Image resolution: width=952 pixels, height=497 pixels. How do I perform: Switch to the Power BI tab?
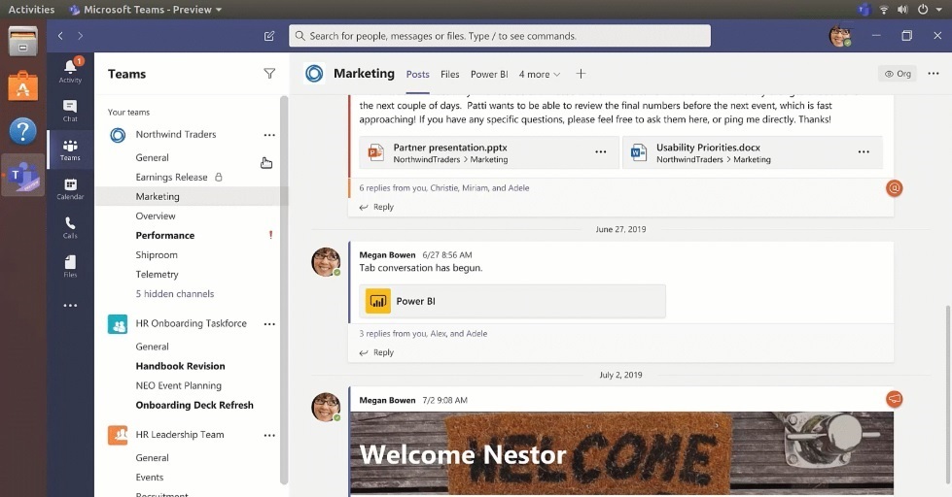[x=489, y=74]
